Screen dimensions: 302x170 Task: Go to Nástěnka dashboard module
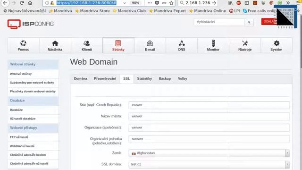[x=55, y=45]
